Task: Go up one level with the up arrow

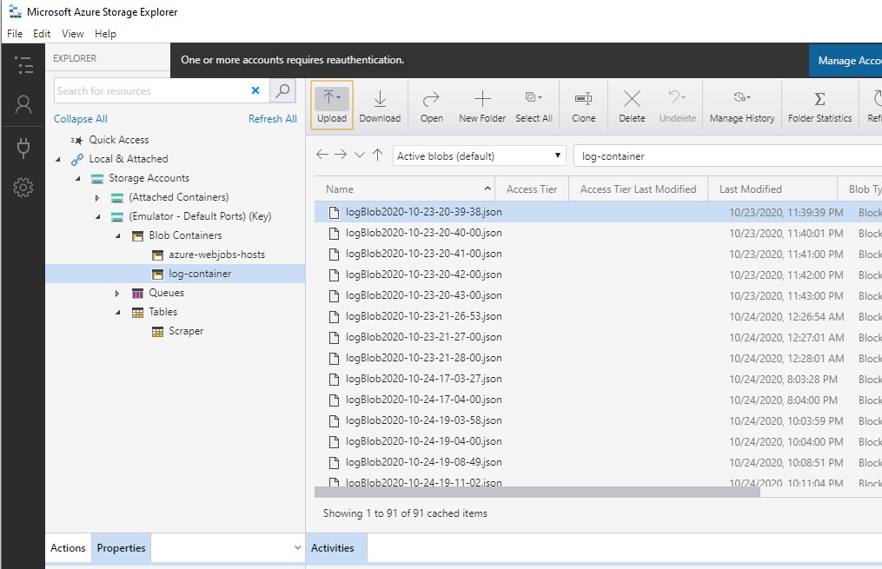Action: pos(377,155)
